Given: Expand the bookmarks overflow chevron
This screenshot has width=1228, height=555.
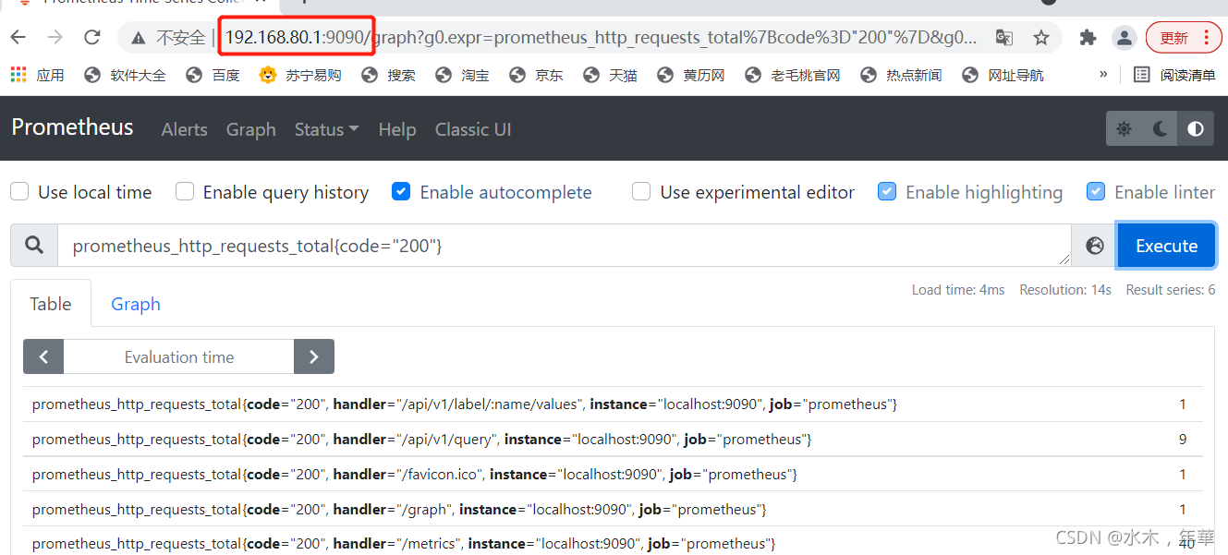Looking at the screenshot, I should point(1103,75).
